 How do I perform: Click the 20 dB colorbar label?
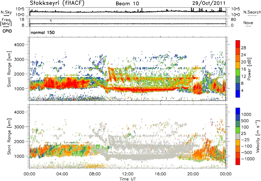coord(243,62)
